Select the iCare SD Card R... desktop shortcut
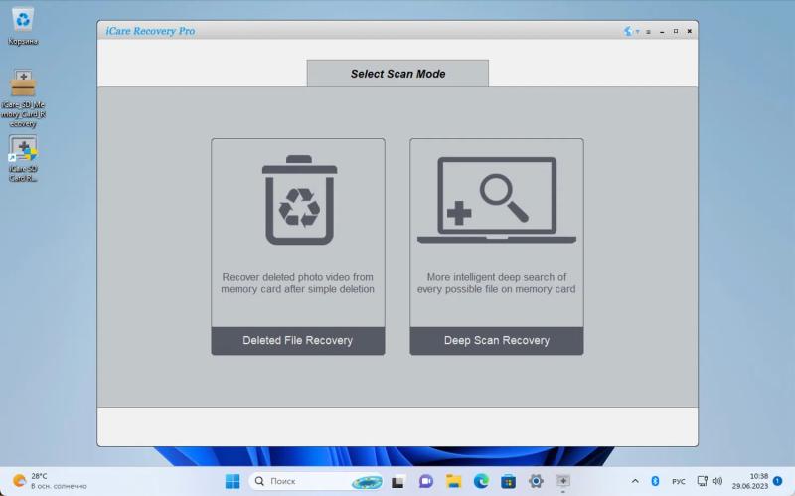 coord(23,159)
